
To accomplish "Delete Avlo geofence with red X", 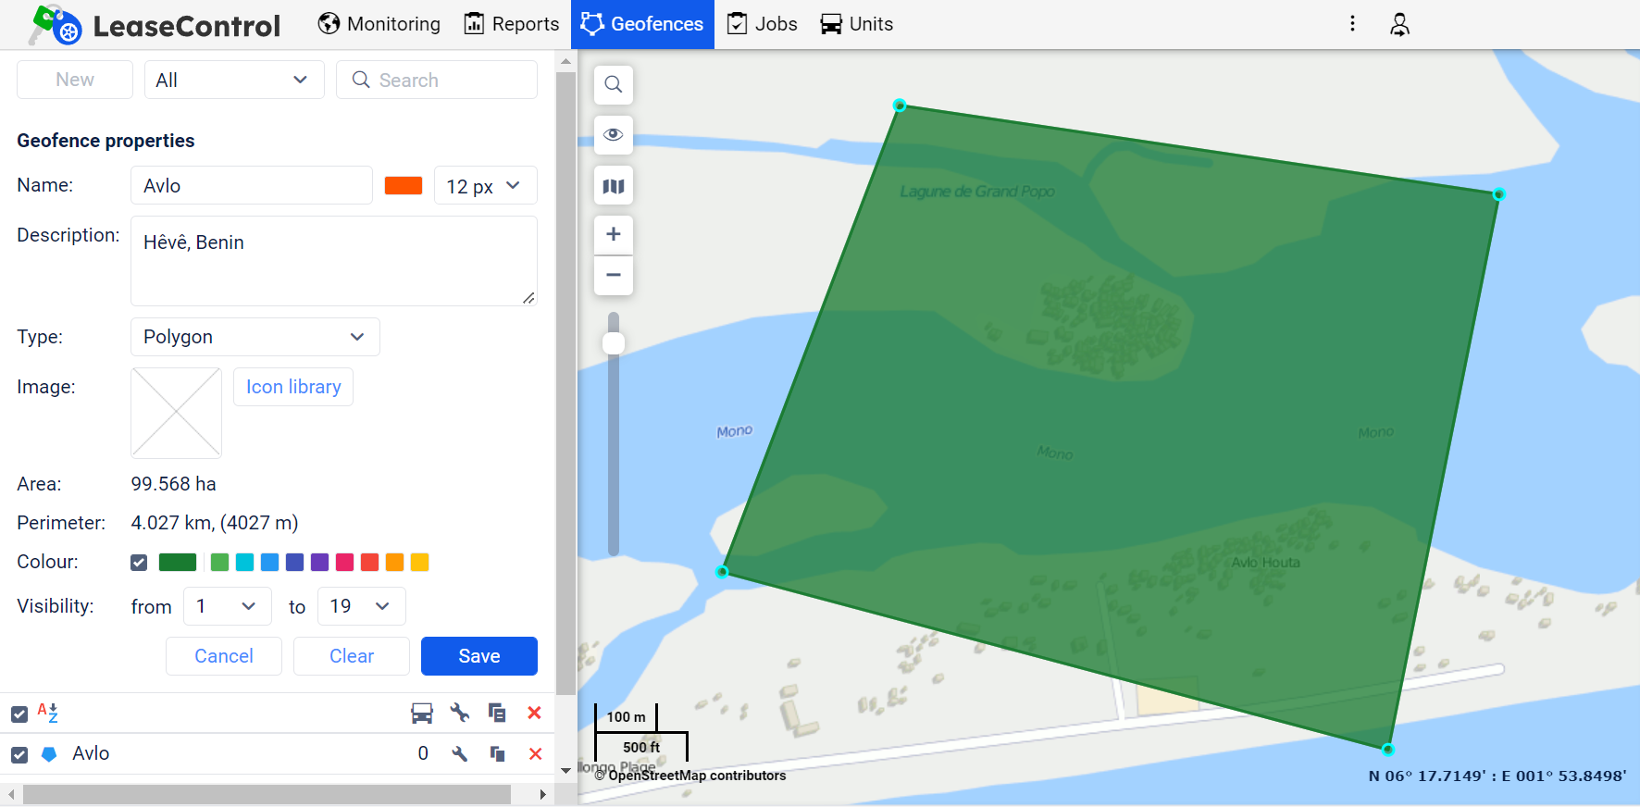I will click(535, 753).
